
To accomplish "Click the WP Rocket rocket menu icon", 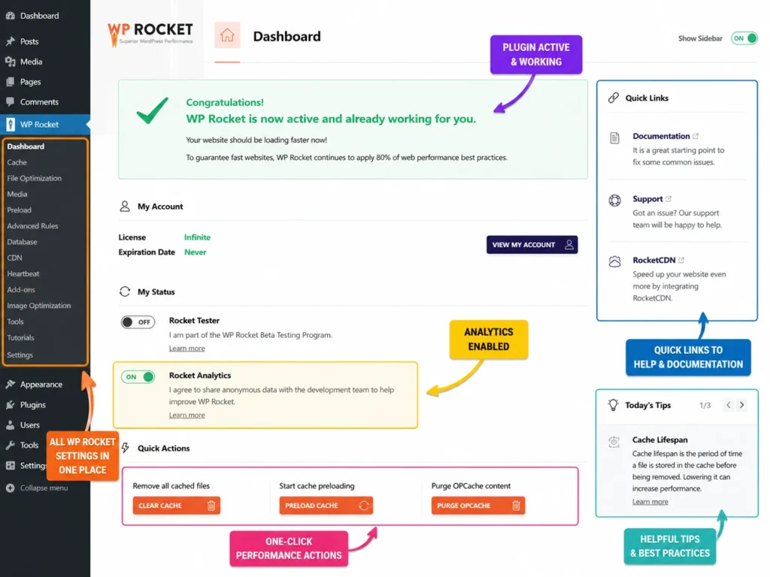I will 11,124.
